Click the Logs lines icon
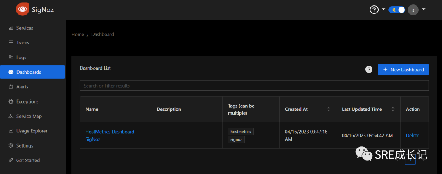The width and height of the screenshot is (442, 174). pyautogui.click(x=11, y=57)
